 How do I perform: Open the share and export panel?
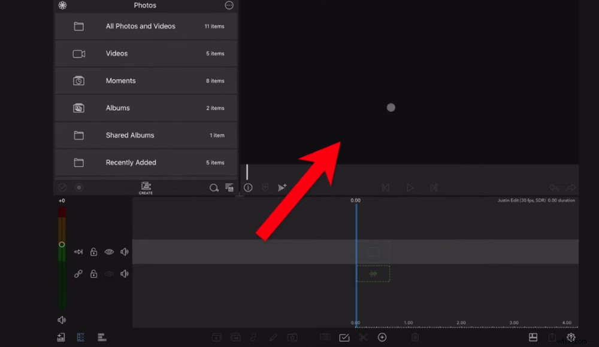click(552, 337)
